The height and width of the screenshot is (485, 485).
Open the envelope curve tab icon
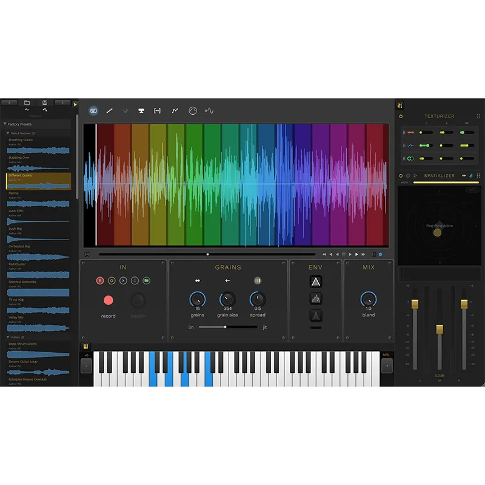(x=175, y=111)
